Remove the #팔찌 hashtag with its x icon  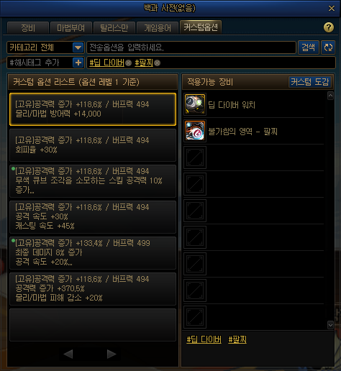point(158,63)
